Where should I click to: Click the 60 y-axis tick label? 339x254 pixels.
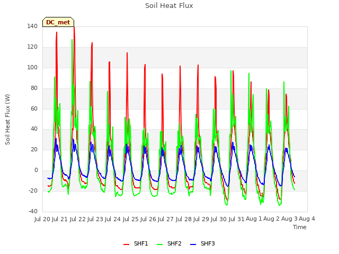tap(34, 108)
